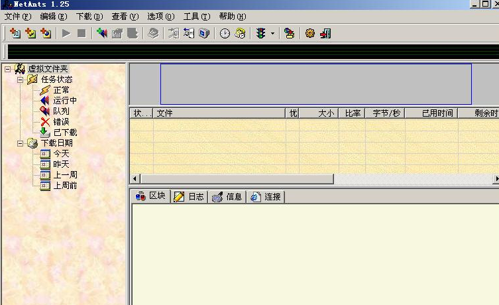This screenshot has width=499, height=305.
Task: Click the Stop square toolbar button
Action: click(82, 33)
